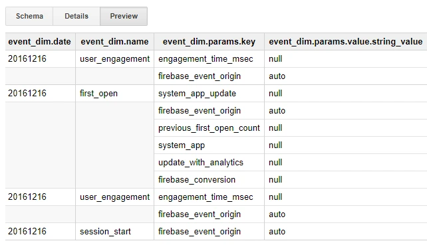Select the null value beside previous_first_open_count

[x=275, y=128]
